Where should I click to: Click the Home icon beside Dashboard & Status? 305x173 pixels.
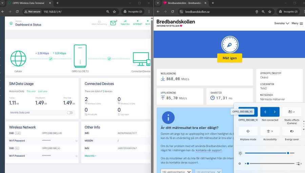pyautogui.click(x=11, y=23)
